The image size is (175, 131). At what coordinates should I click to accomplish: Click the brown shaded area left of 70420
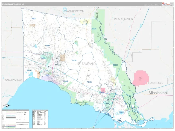[63, 58]
